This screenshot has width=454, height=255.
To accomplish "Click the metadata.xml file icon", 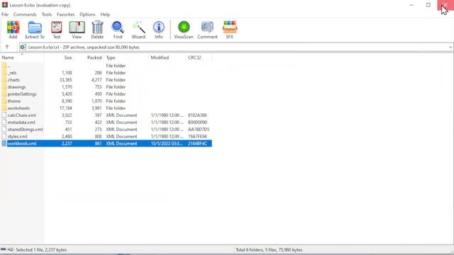I will (4, 123).
